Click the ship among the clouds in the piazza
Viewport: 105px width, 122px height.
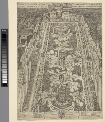62,63
